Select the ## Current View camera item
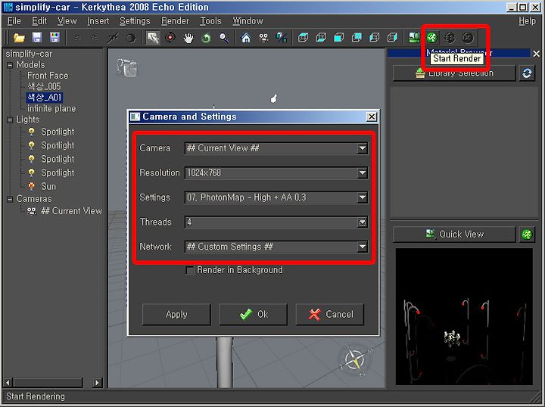The height and width of the screenshot is (407, 545). click(x=65, y=211)
